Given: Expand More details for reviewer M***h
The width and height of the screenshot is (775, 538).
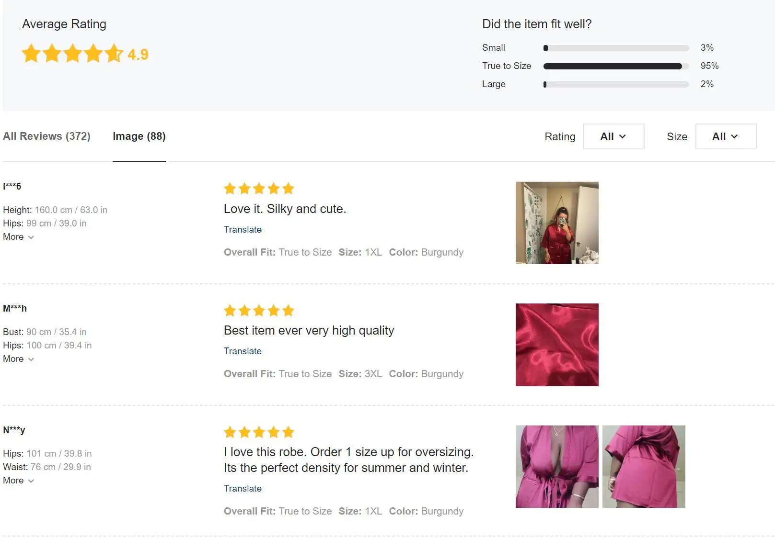Looking at the screenshot, I should [18, 359].
